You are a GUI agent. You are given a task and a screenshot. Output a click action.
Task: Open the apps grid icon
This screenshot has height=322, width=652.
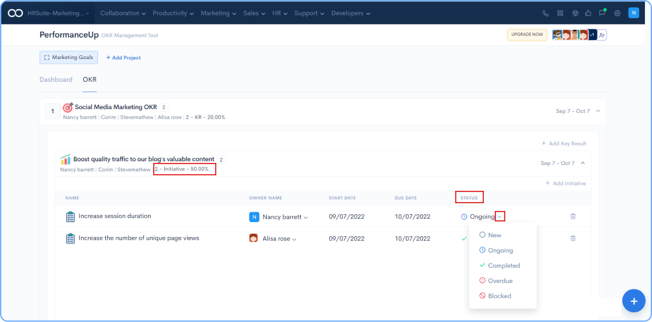pyautogui.click(x=560, y=13)
